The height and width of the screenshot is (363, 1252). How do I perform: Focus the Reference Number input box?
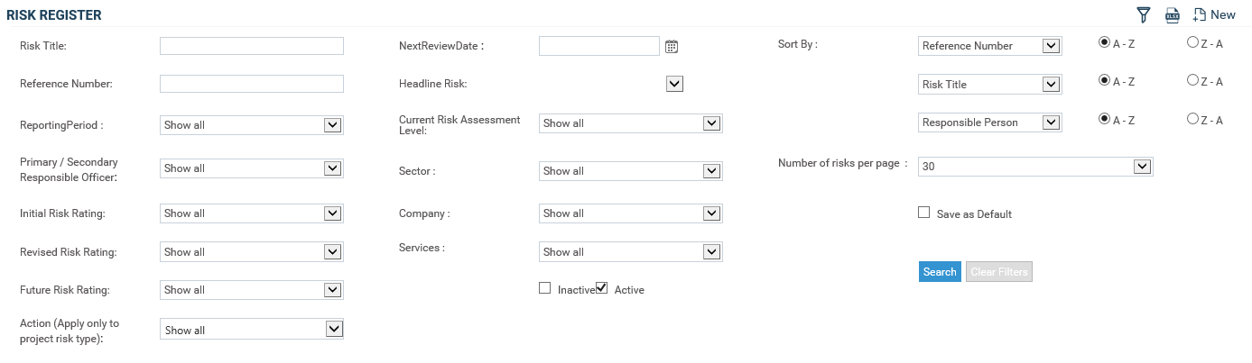[x=251, y=84]
